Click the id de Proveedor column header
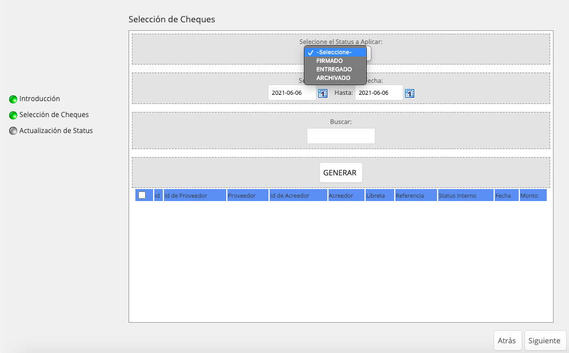Image resolution: width=569 pixels, height=353 pixels. 195,195
